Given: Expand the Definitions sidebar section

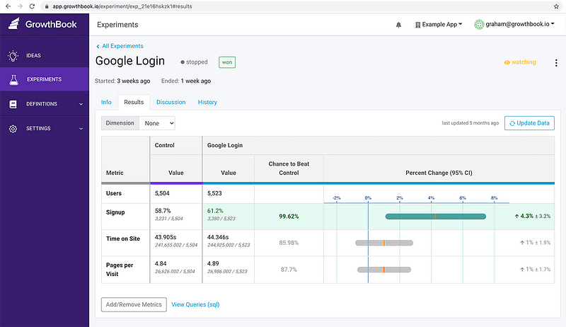Looking at the screenshot, I should pos(81,104).
